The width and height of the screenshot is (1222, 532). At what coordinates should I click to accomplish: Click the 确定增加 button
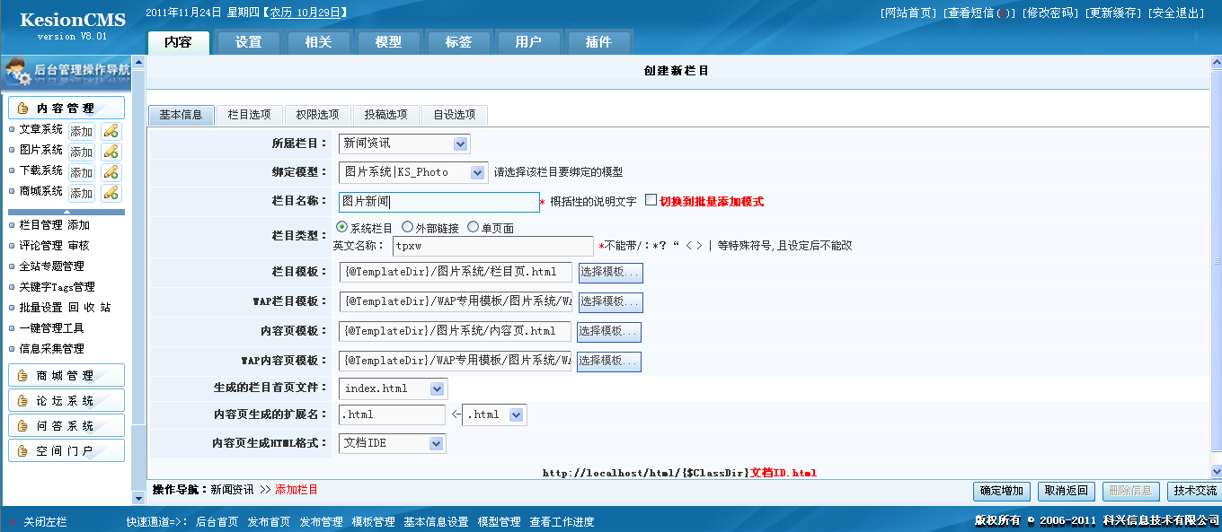[x=1001, y=491]
